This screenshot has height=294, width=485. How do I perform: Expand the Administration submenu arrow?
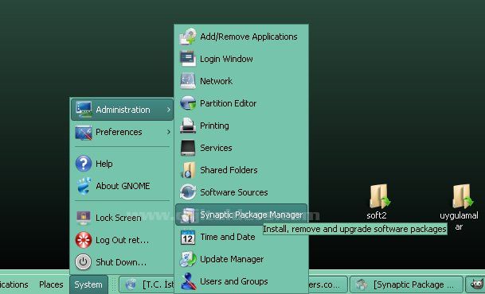169,110
